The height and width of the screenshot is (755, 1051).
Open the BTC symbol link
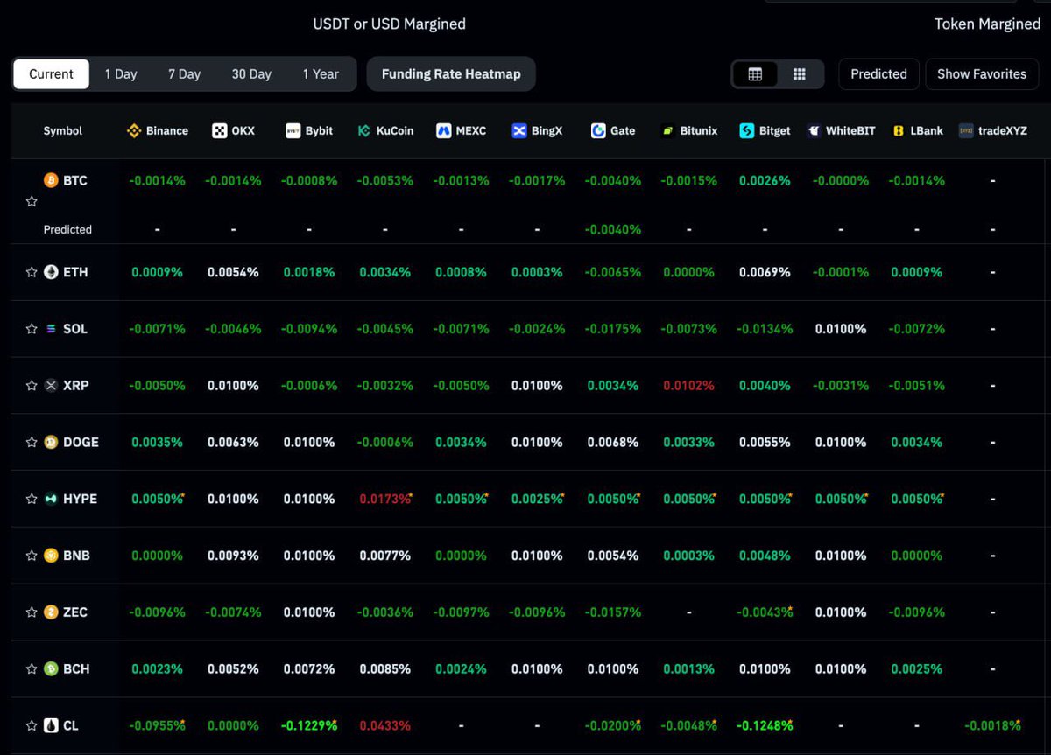(75, 180)
